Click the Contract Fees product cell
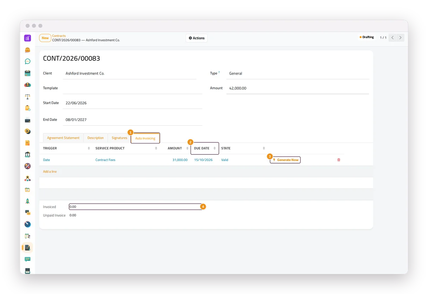The image size is (428, 294). pos(126,160)
